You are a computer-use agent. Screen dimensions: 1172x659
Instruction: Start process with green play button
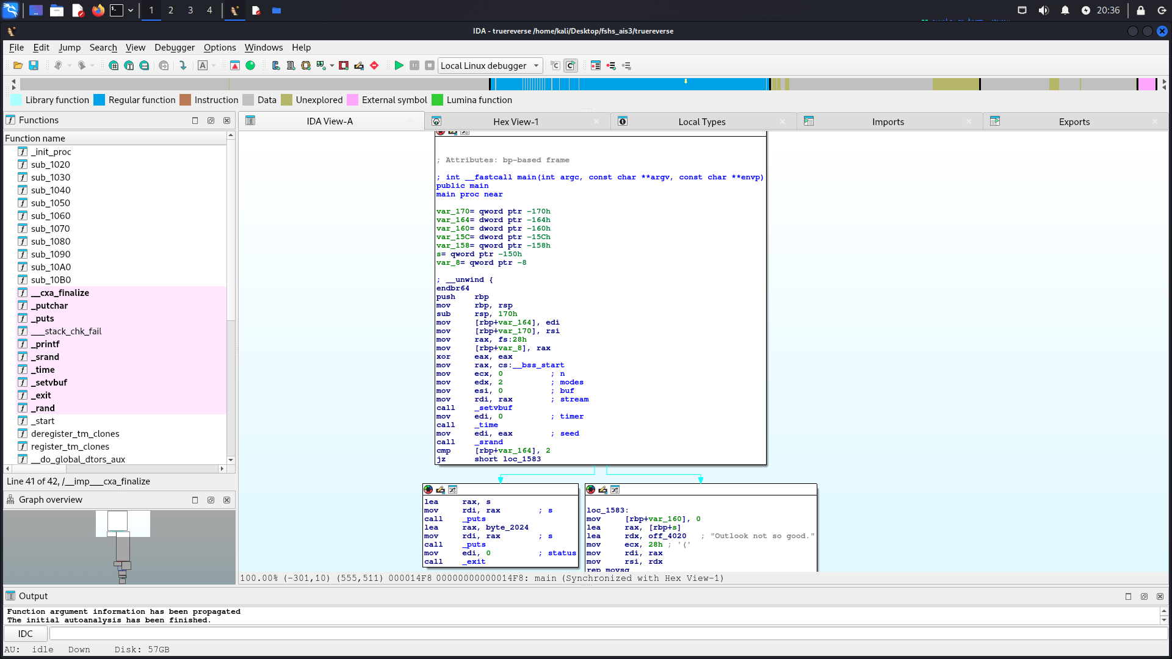click(399, 66)
